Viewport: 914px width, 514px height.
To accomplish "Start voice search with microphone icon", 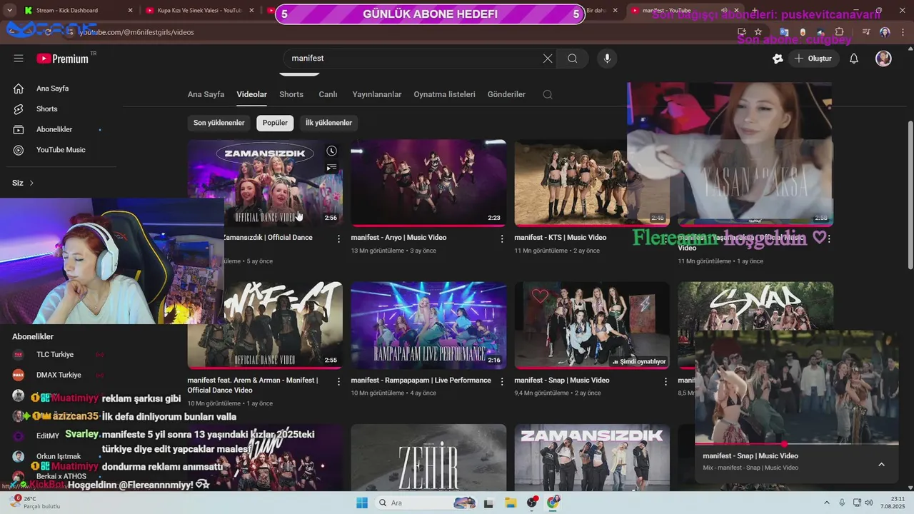I will point(607,59).
